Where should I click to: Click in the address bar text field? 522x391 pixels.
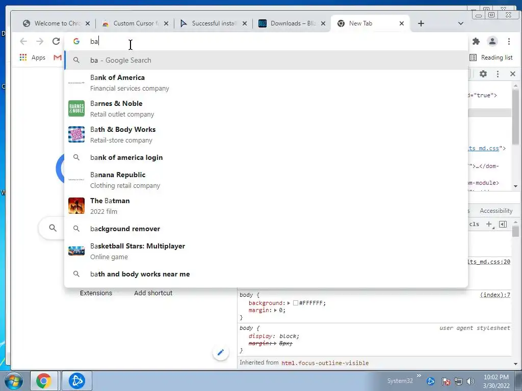tap(266, 41)
